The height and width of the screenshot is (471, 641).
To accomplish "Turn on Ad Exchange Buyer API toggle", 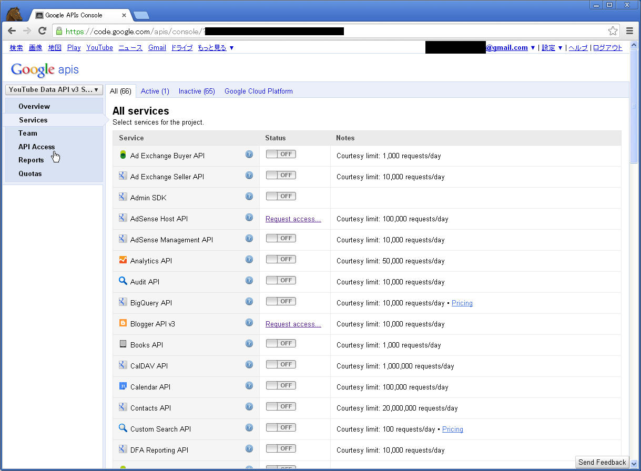I will coord(281,154).
